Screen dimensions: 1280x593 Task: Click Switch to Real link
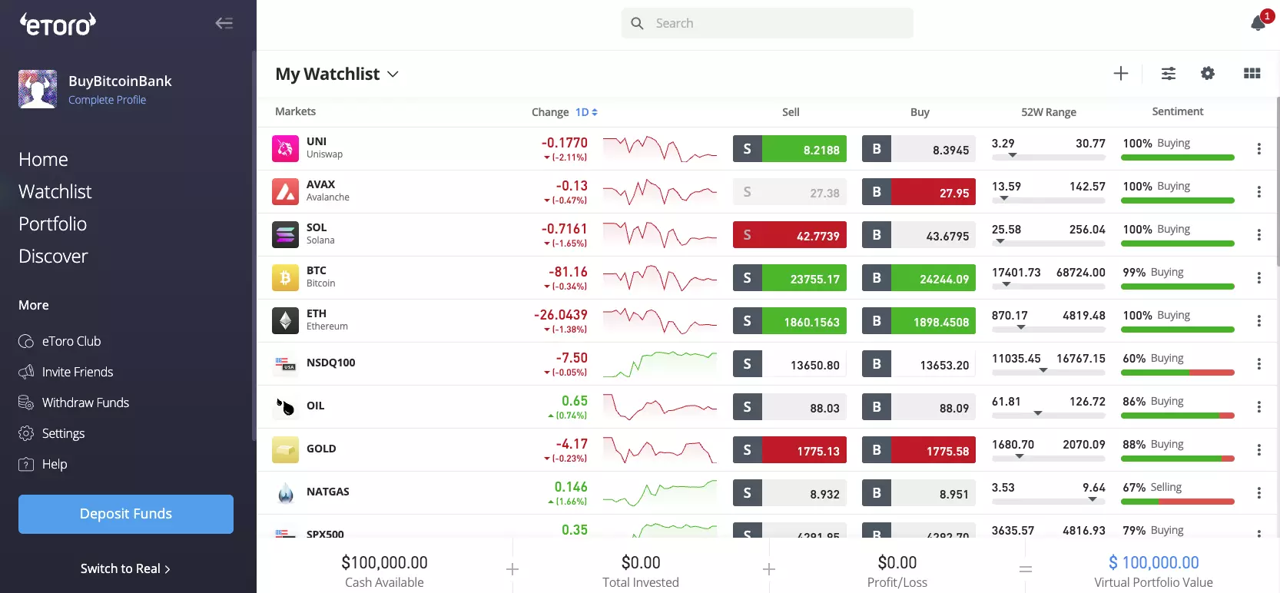point(125,568)
